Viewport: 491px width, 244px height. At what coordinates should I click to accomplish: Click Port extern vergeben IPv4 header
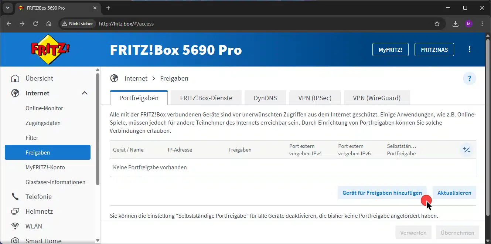point(306,150)
